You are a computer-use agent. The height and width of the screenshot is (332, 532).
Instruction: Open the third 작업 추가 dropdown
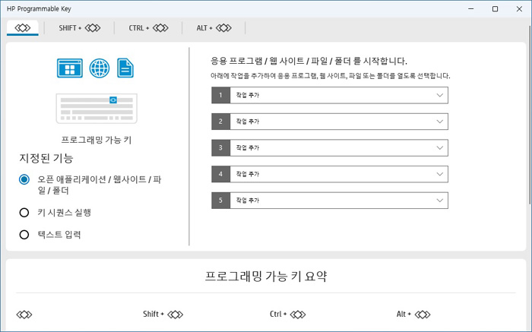pyautogui.click(x=330, y=148)
